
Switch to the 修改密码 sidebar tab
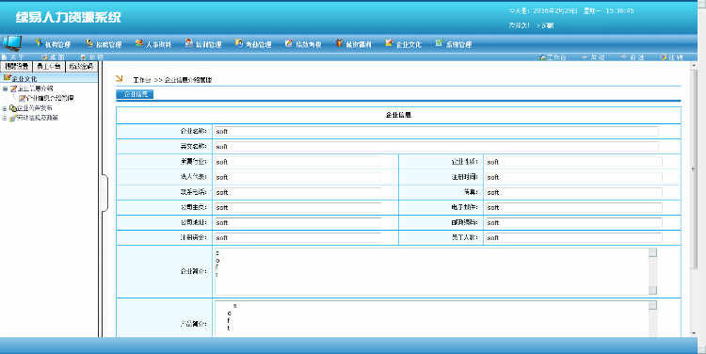click(x=81, y=66)
